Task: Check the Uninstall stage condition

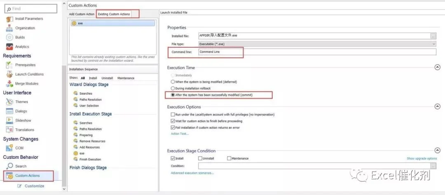Action: (200, 158)
